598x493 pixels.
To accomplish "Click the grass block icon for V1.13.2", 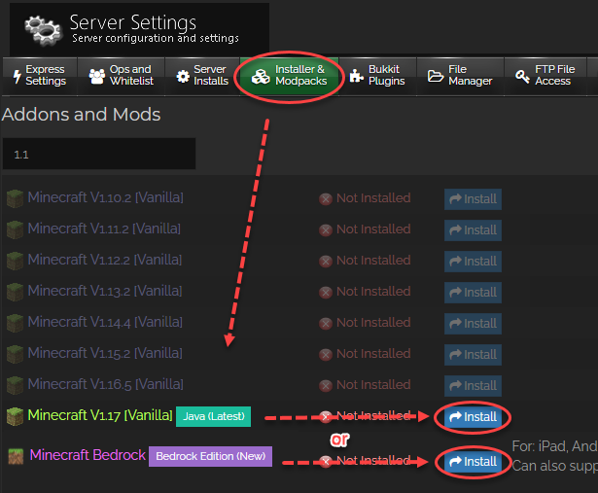I will coord(16,293).
